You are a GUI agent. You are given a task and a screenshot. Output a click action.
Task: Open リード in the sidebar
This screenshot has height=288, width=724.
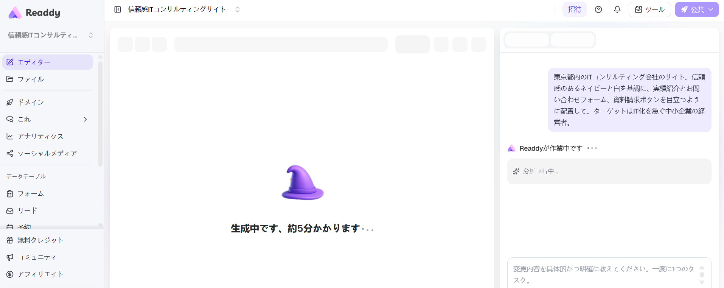point(48,211)
